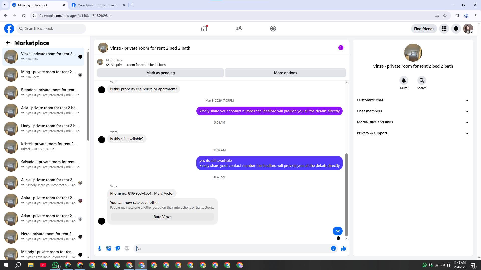Open Salvador private room conversation
The width and height of the screenshot is (481, 270).
click(43, 165)
